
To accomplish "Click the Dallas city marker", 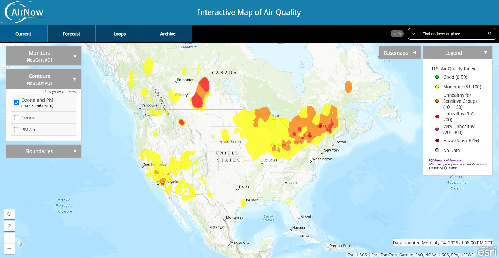I will click(237, 189).
